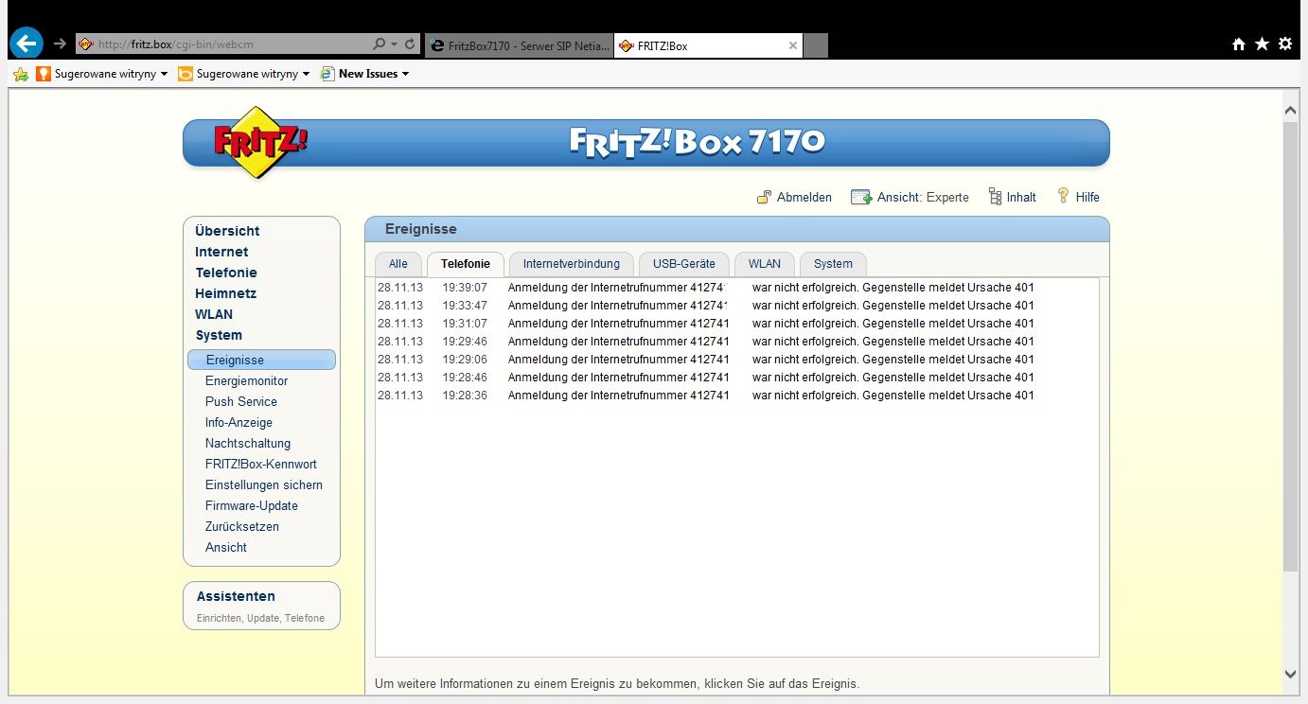
Task: Open WLAN in the sidebar menu
Action: [x=214, y=314]
